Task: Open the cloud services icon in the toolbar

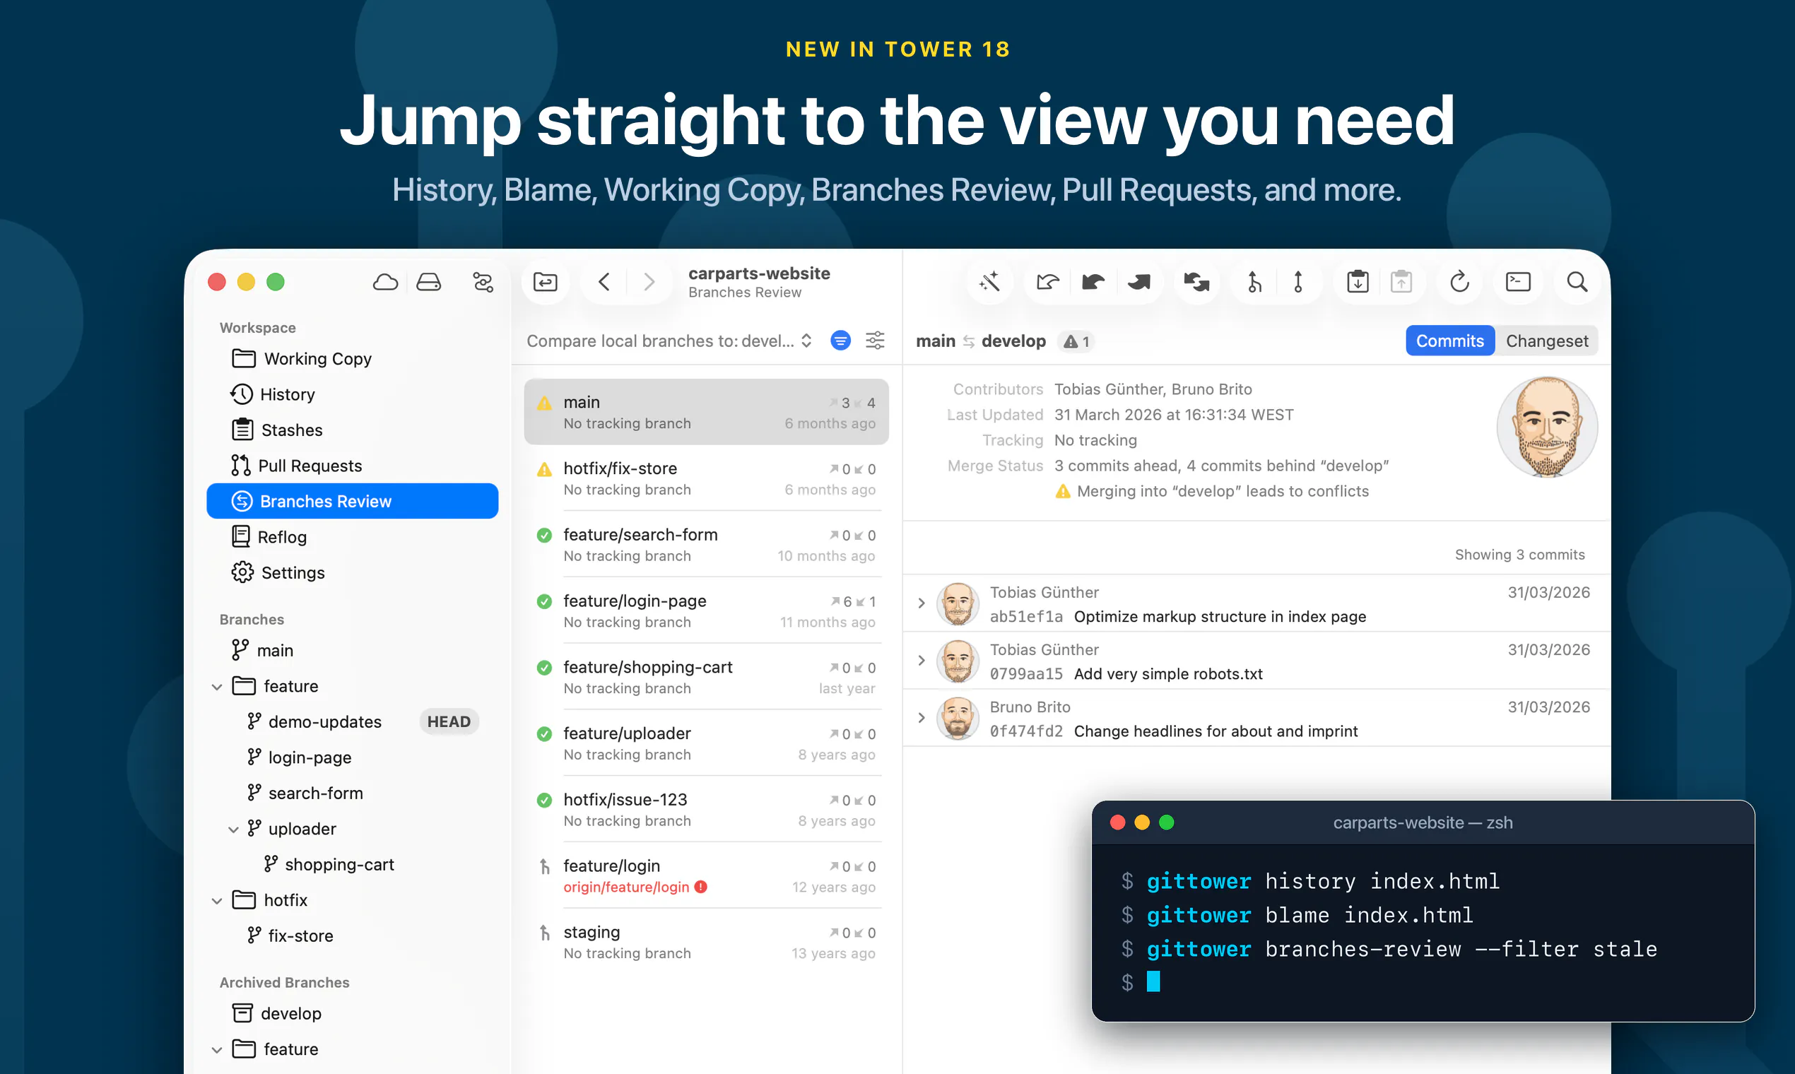Action: [x=385, y=281]
